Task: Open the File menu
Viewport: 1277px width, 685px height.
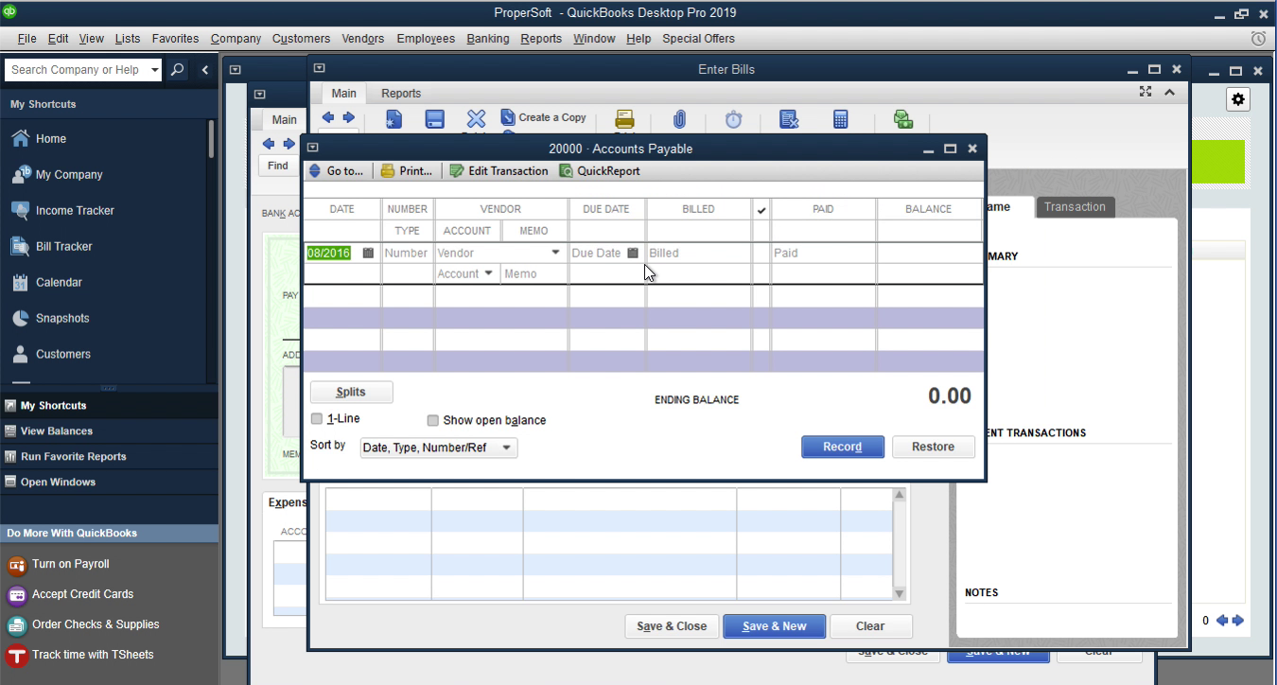Action: pyautogui.click(x=26, y=39)
